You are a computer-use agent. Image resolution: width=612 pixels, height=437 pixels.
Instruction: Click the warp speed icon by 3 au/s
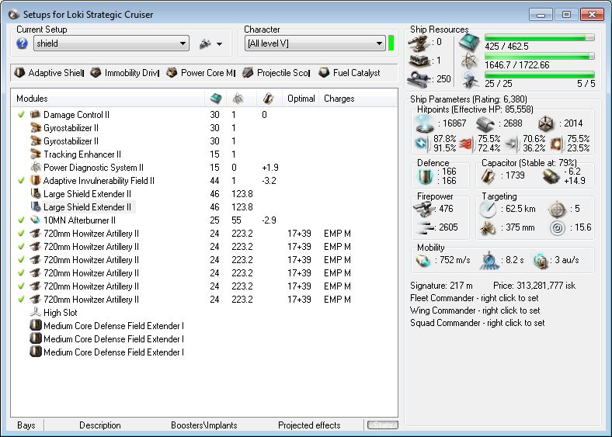541,261
